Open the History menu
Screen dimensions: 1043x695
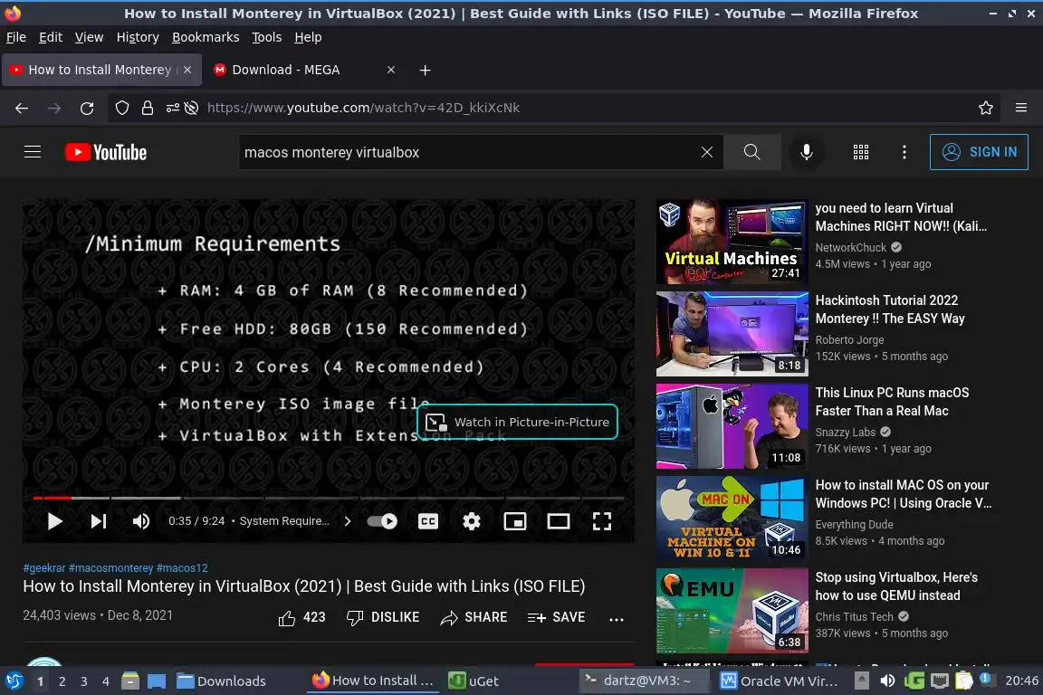pyautogui.click(x=138, y=37)
